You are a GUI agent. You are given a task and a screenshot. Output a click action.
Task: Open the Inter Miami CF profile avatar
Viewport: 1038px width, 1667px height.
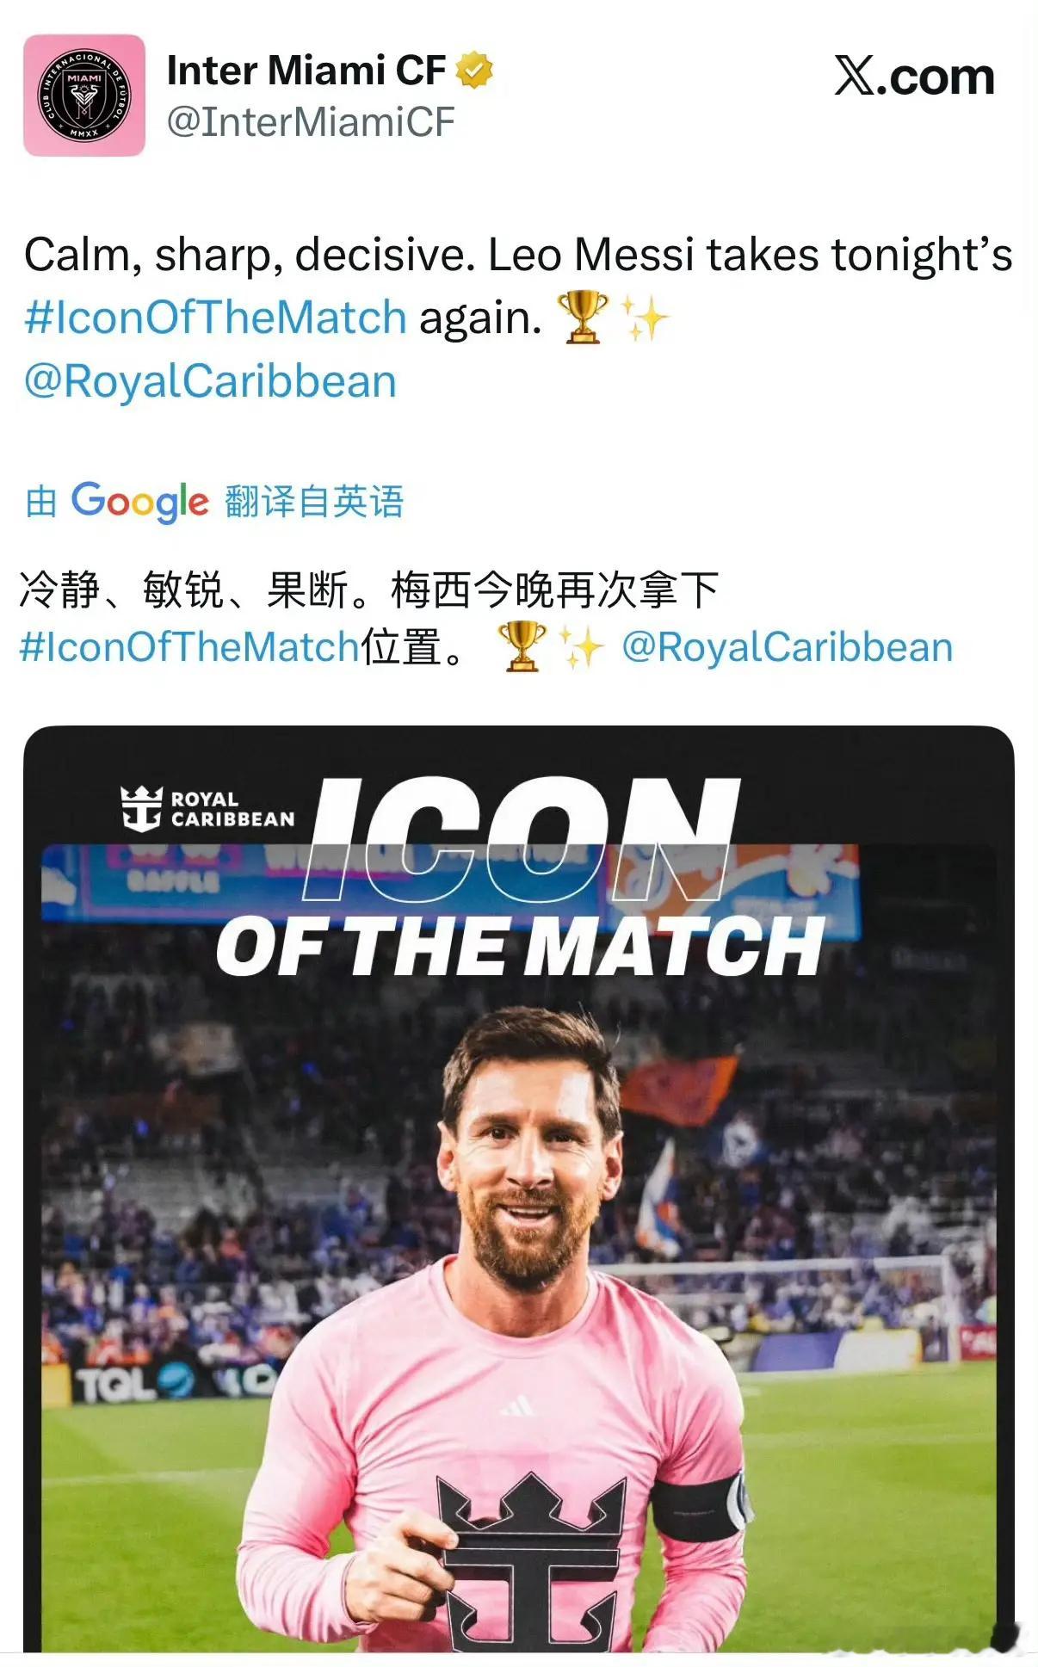(83, 95)
